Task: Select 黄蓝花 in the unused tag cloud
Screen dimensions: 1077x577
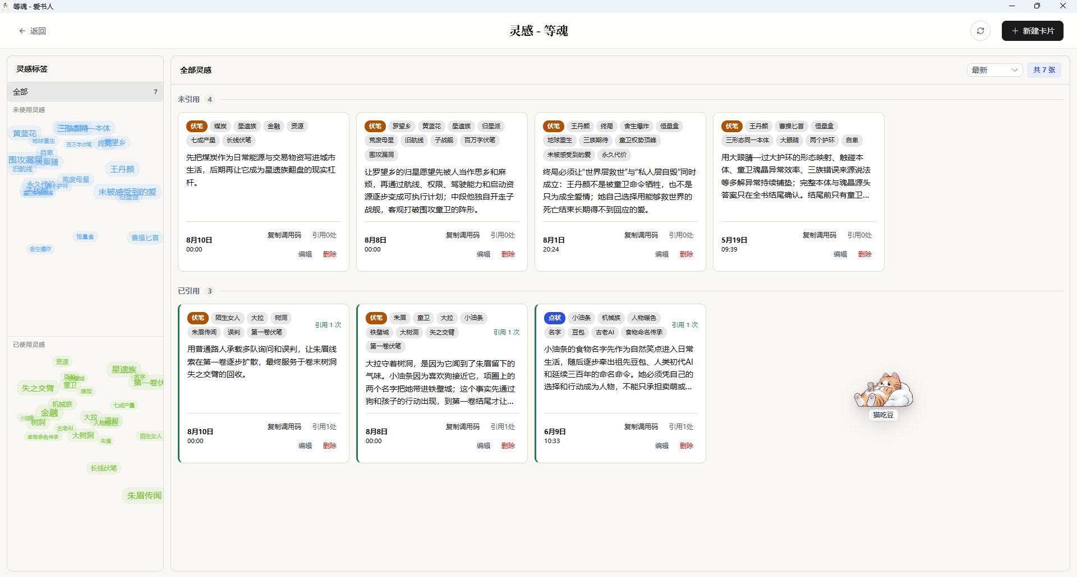Action: click(25, 133)
